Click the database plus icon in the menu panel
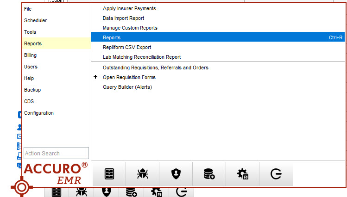347x197 pixels. pos(209,174)
